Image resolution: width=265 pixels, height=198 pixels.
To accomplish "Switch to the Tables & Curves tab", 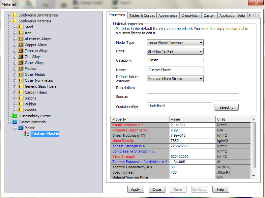I will click(142, 15).
